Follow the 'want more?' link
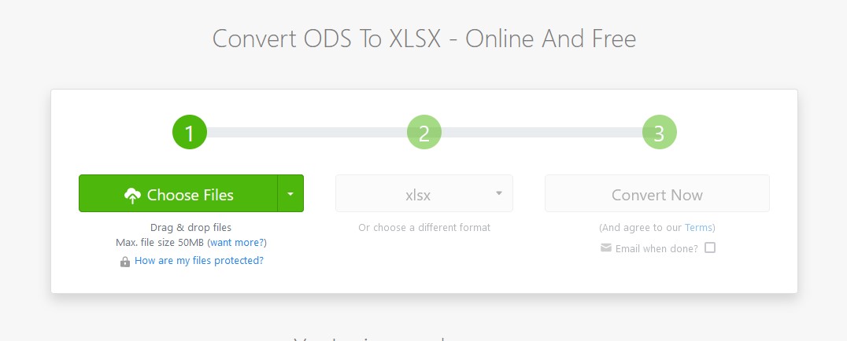The width and height of the screenshot is (847, 341). tap(237, 243)
